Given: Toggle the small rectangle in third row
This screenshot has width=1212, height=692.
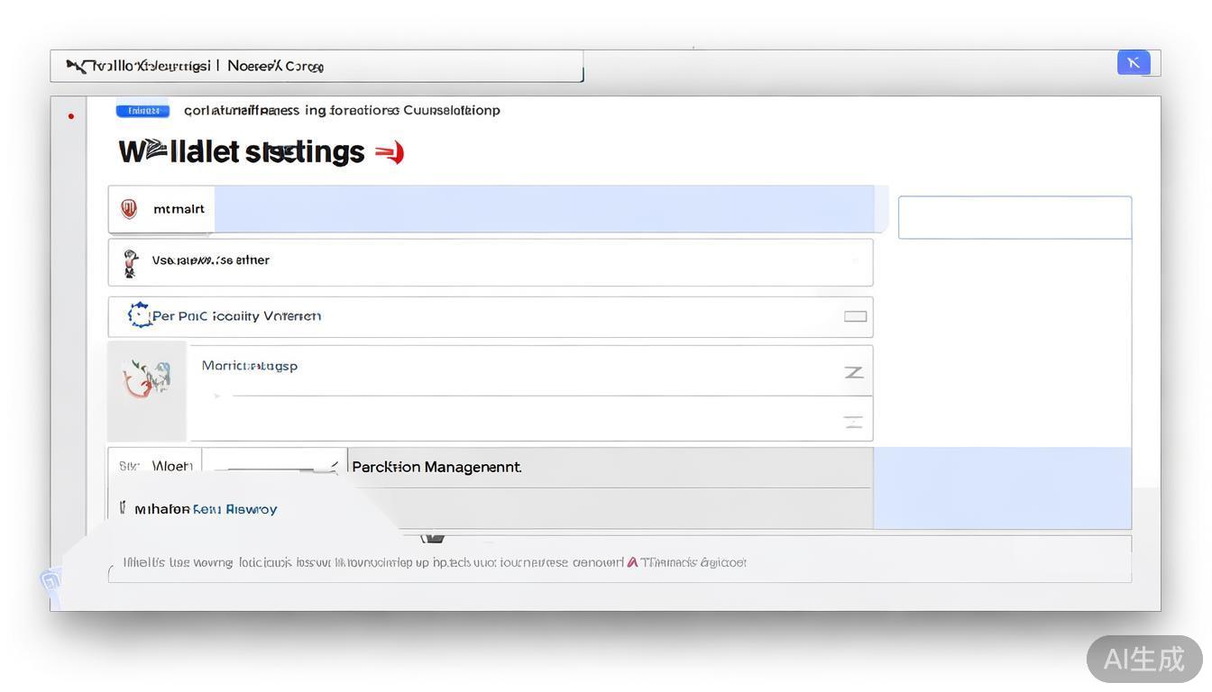Looking at the screenshot, I should pyautogui.click(x=855, y=316).
